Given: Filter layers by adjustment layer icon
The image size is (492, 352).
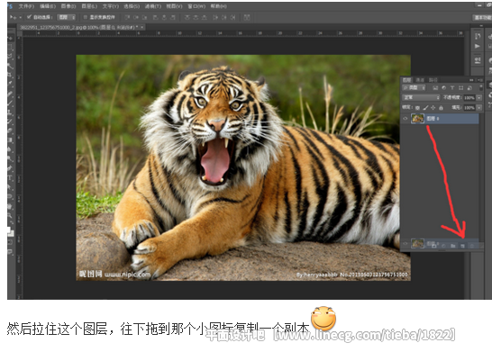Looking at the screenshot, I should pyautogui.click(x=443, y=87).
